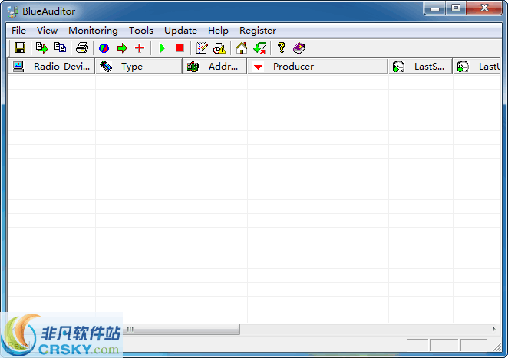Minimize the BlueAuditor window

pyautogui.click(x=435, y=8)
